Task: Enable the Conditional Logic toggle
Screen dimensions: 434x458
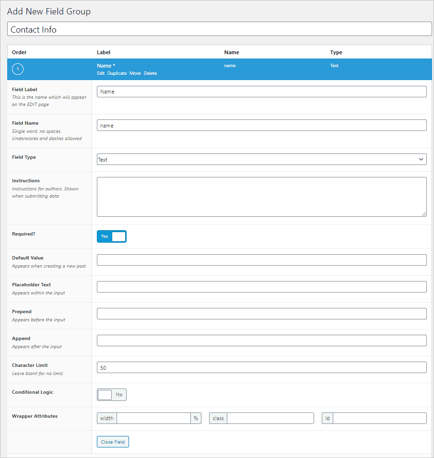Action: pyautogui.click(x=112, y=395)
